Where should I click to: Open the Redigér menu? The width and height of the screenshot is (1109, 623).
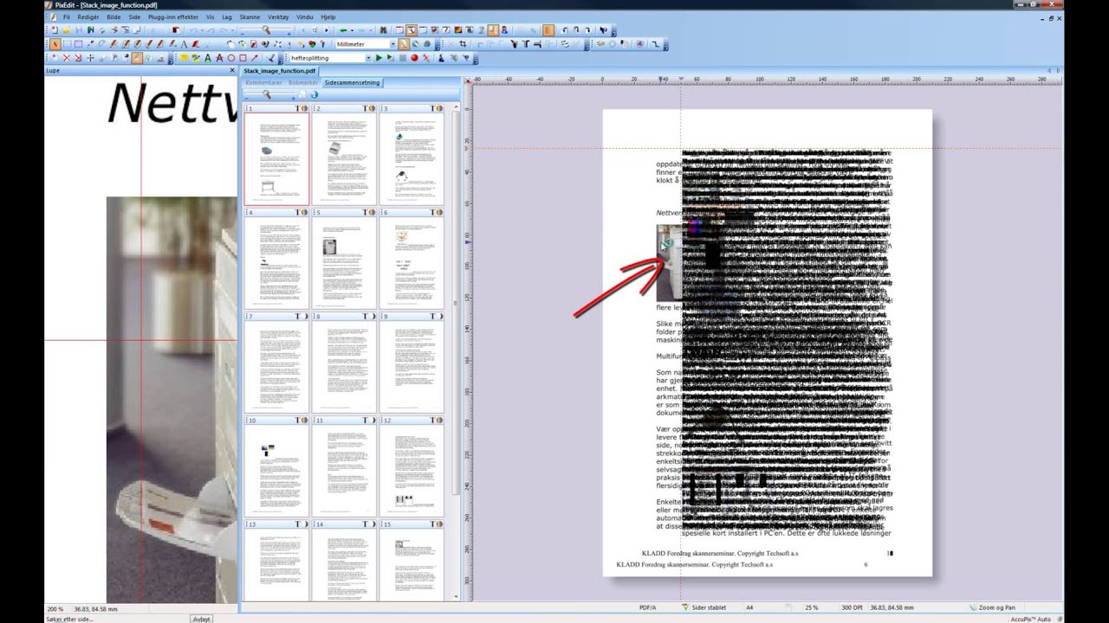[x=88, y=16]
